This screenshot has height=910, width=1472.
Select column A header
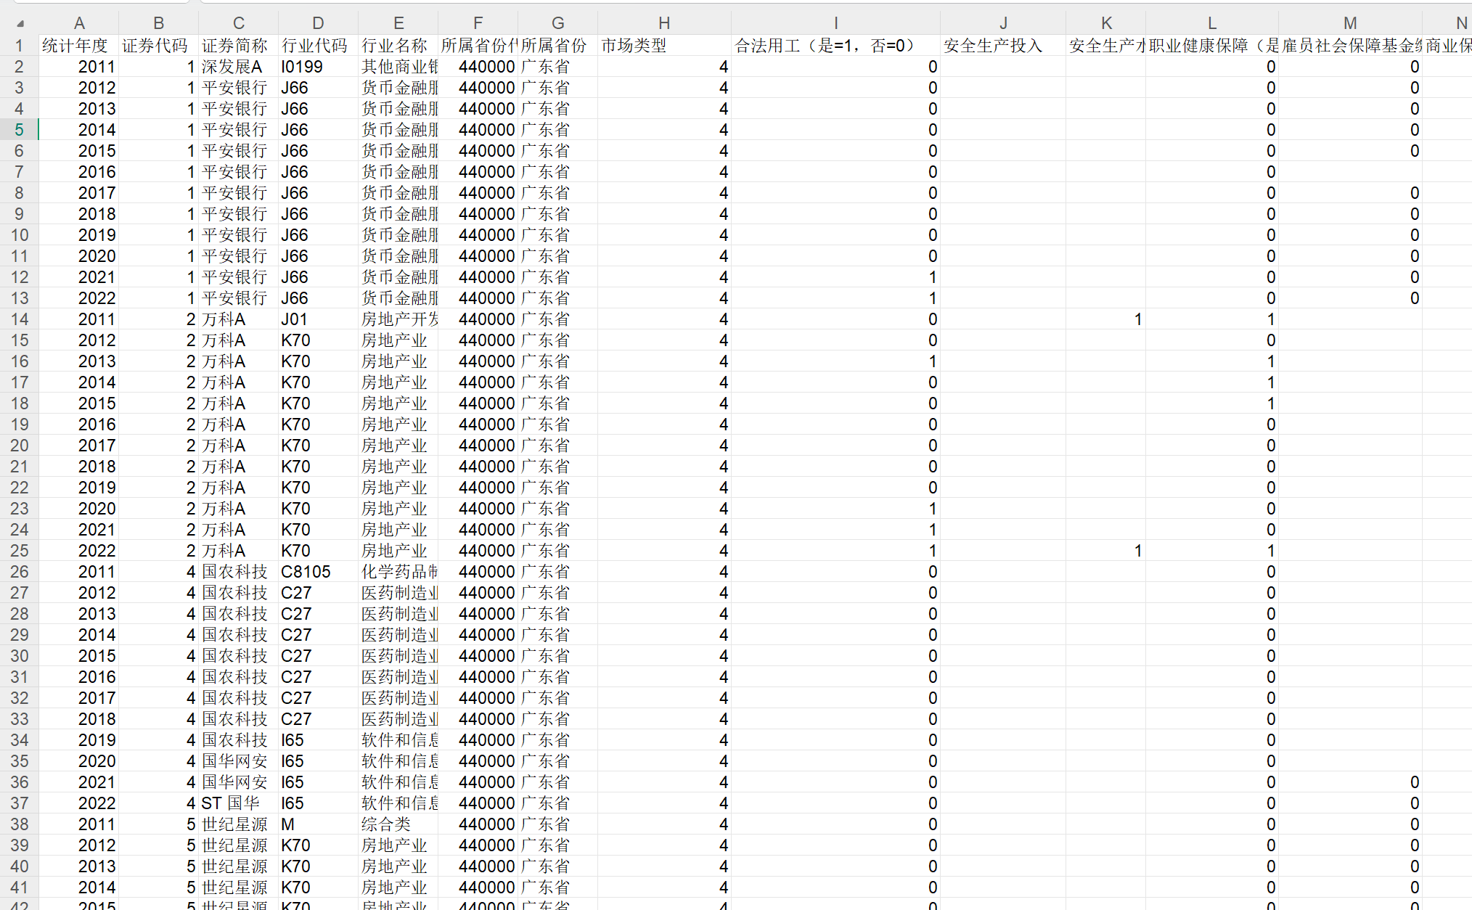pyautogui.click(x=78, y=23)
